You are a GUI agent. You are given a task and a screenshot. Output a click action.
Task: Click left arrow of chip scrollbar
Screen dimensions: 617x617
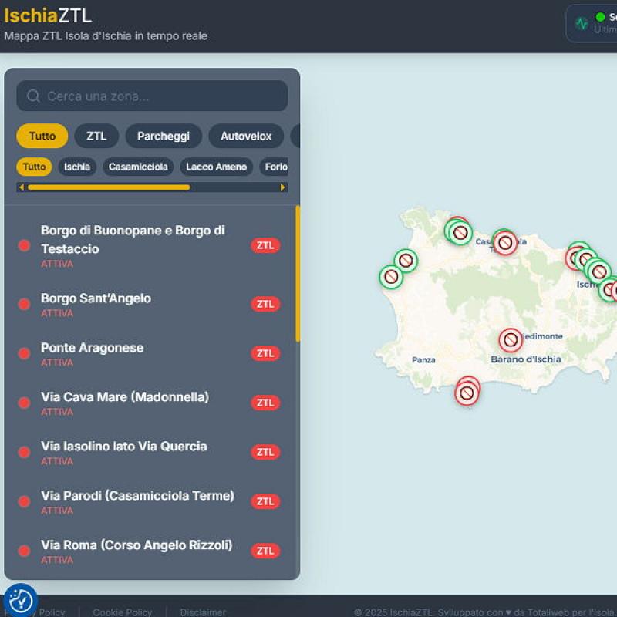[22, 187]
